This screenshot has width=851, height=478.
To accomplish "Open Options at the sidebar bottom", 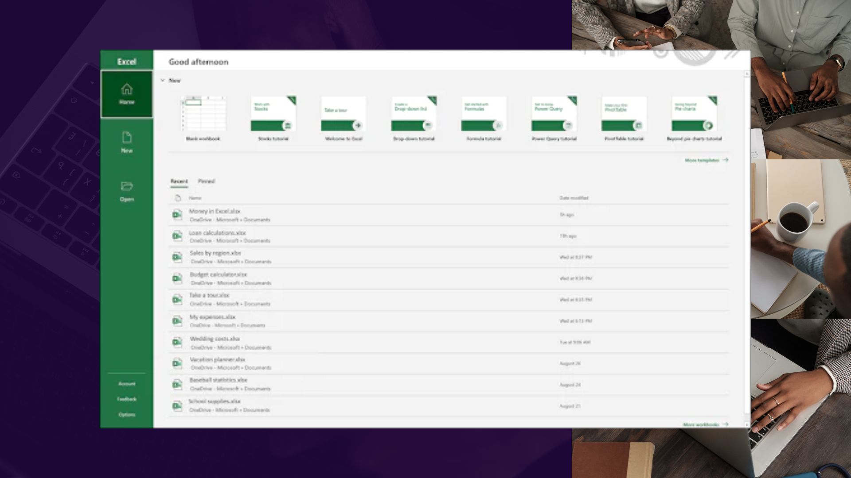I will point(127,415).
